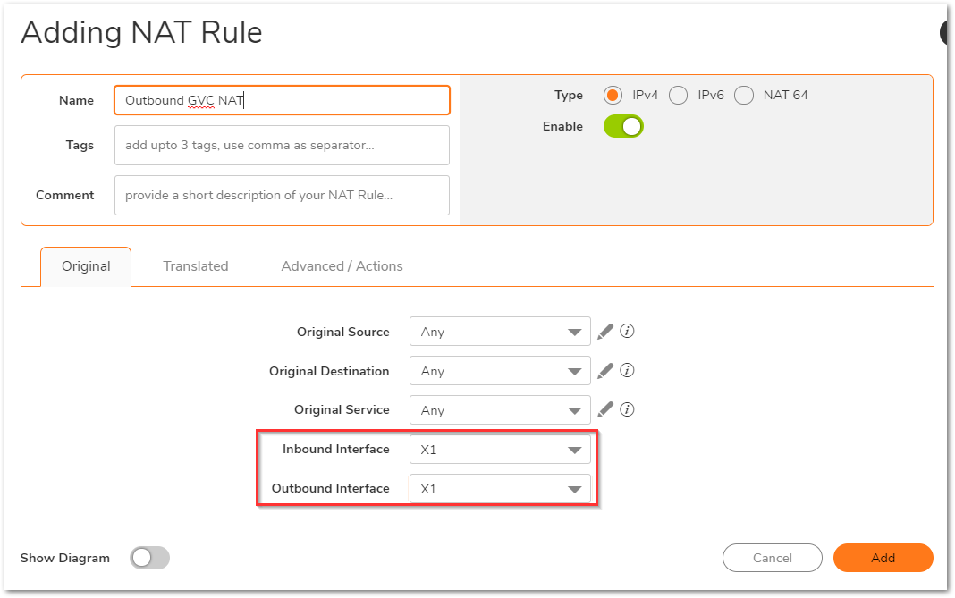Select the IPv6 type radio button
The height and width of the screenshot is (598, 955).
(x=678, y=95)
